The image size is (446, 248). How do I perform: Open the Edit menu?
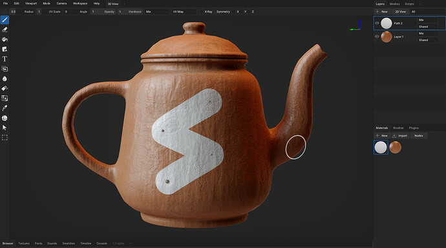[x=17, y=3]
